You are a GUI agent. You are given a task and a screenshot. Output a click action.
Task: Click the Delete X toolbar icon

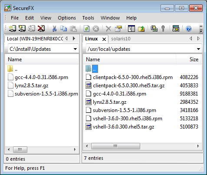click(x=108, y=29)
